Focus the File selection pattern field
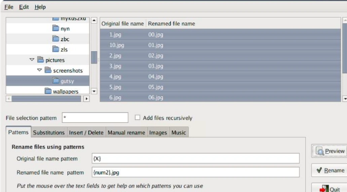 (x=95, y=117)
